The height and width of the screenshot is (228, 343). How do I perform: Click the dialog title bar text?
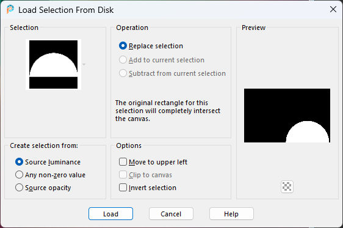(66, 10)
